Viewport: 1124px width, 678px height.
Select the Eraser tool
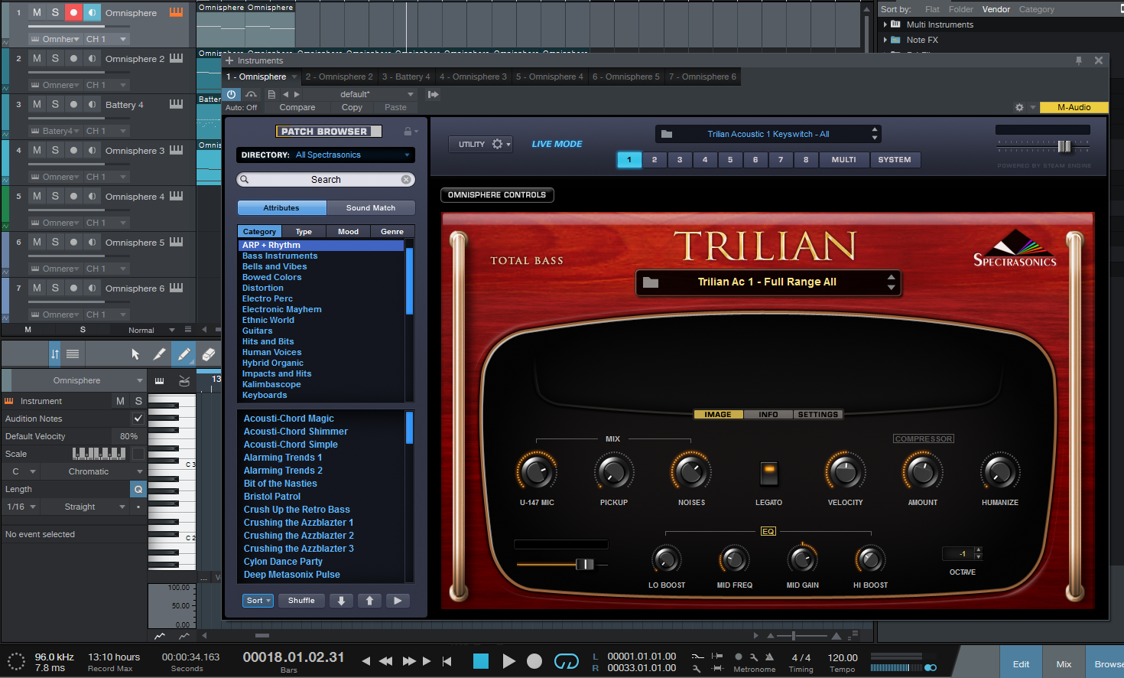208,354
